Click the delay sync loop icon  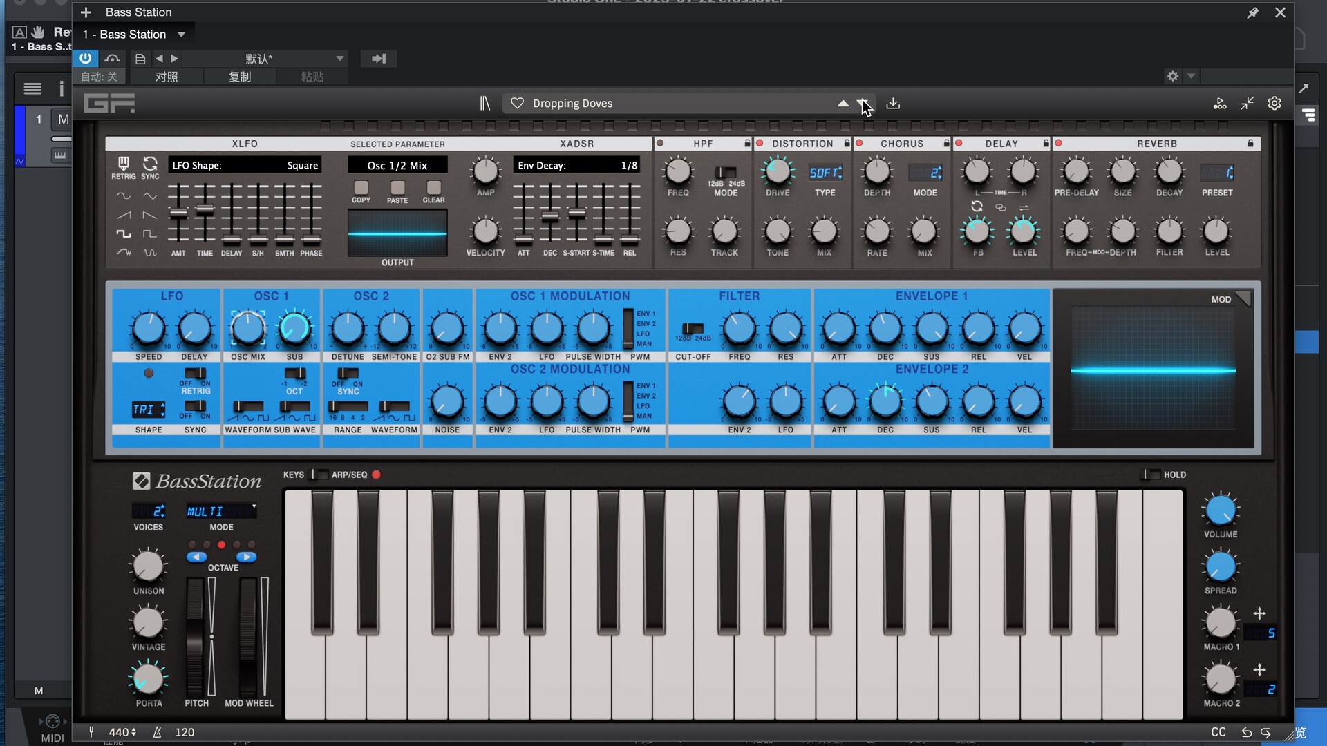(x=977, y=207)
